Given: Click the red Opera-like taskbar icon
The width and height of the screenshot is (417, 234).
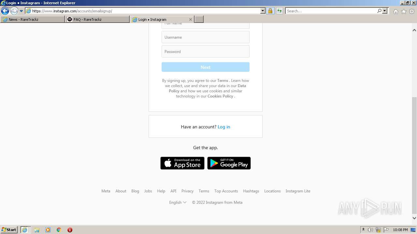Looking at the screenshot, I should click(x=70, y=230).
